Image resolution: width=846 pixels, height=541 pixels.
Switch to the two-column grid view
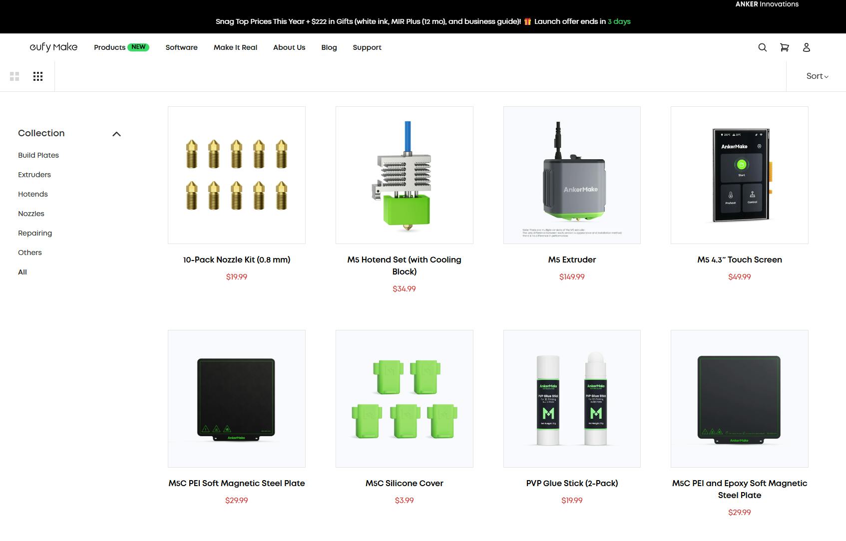point(14,76)
